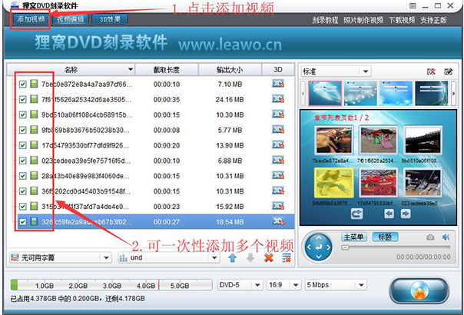
Task: Click the round navigation pad's enter button
Action: point(319,247)
